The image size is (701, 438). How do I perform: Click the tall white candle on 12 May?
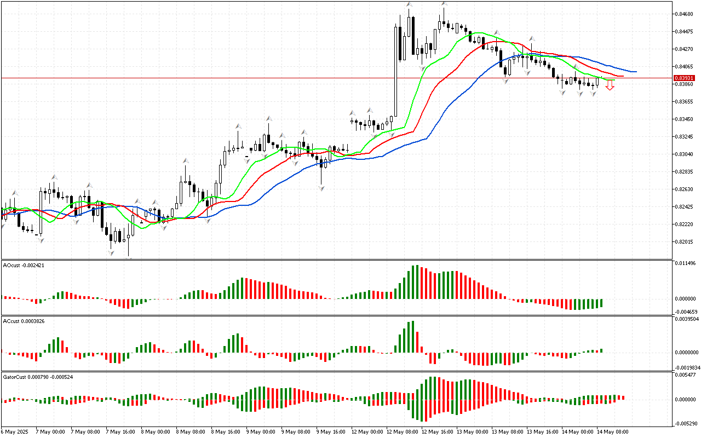pos(395,70)
